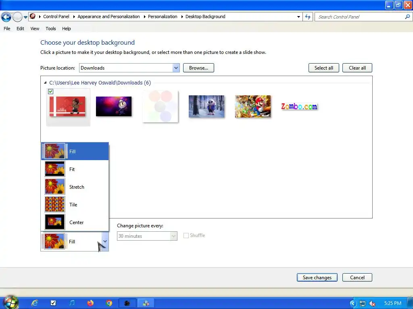Select the Zombo.com wallpaper thumbnail

click(x=299, y=106)
